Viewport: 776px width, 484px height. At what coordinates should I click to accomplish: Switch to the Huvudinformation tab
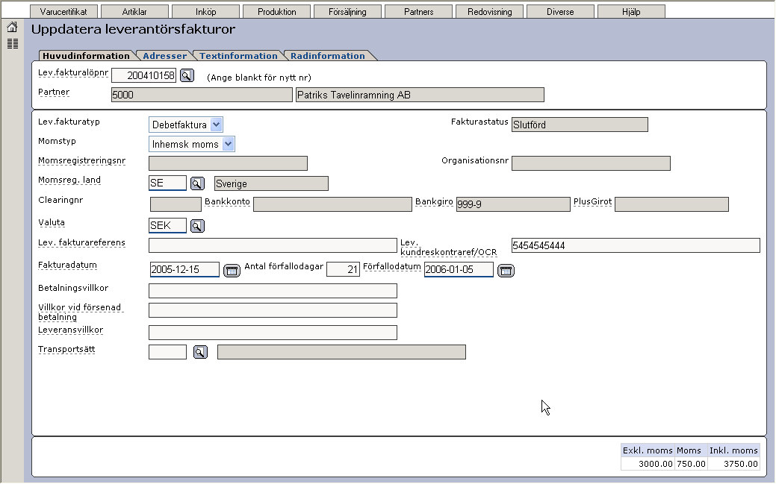click(x=86, y=56)
